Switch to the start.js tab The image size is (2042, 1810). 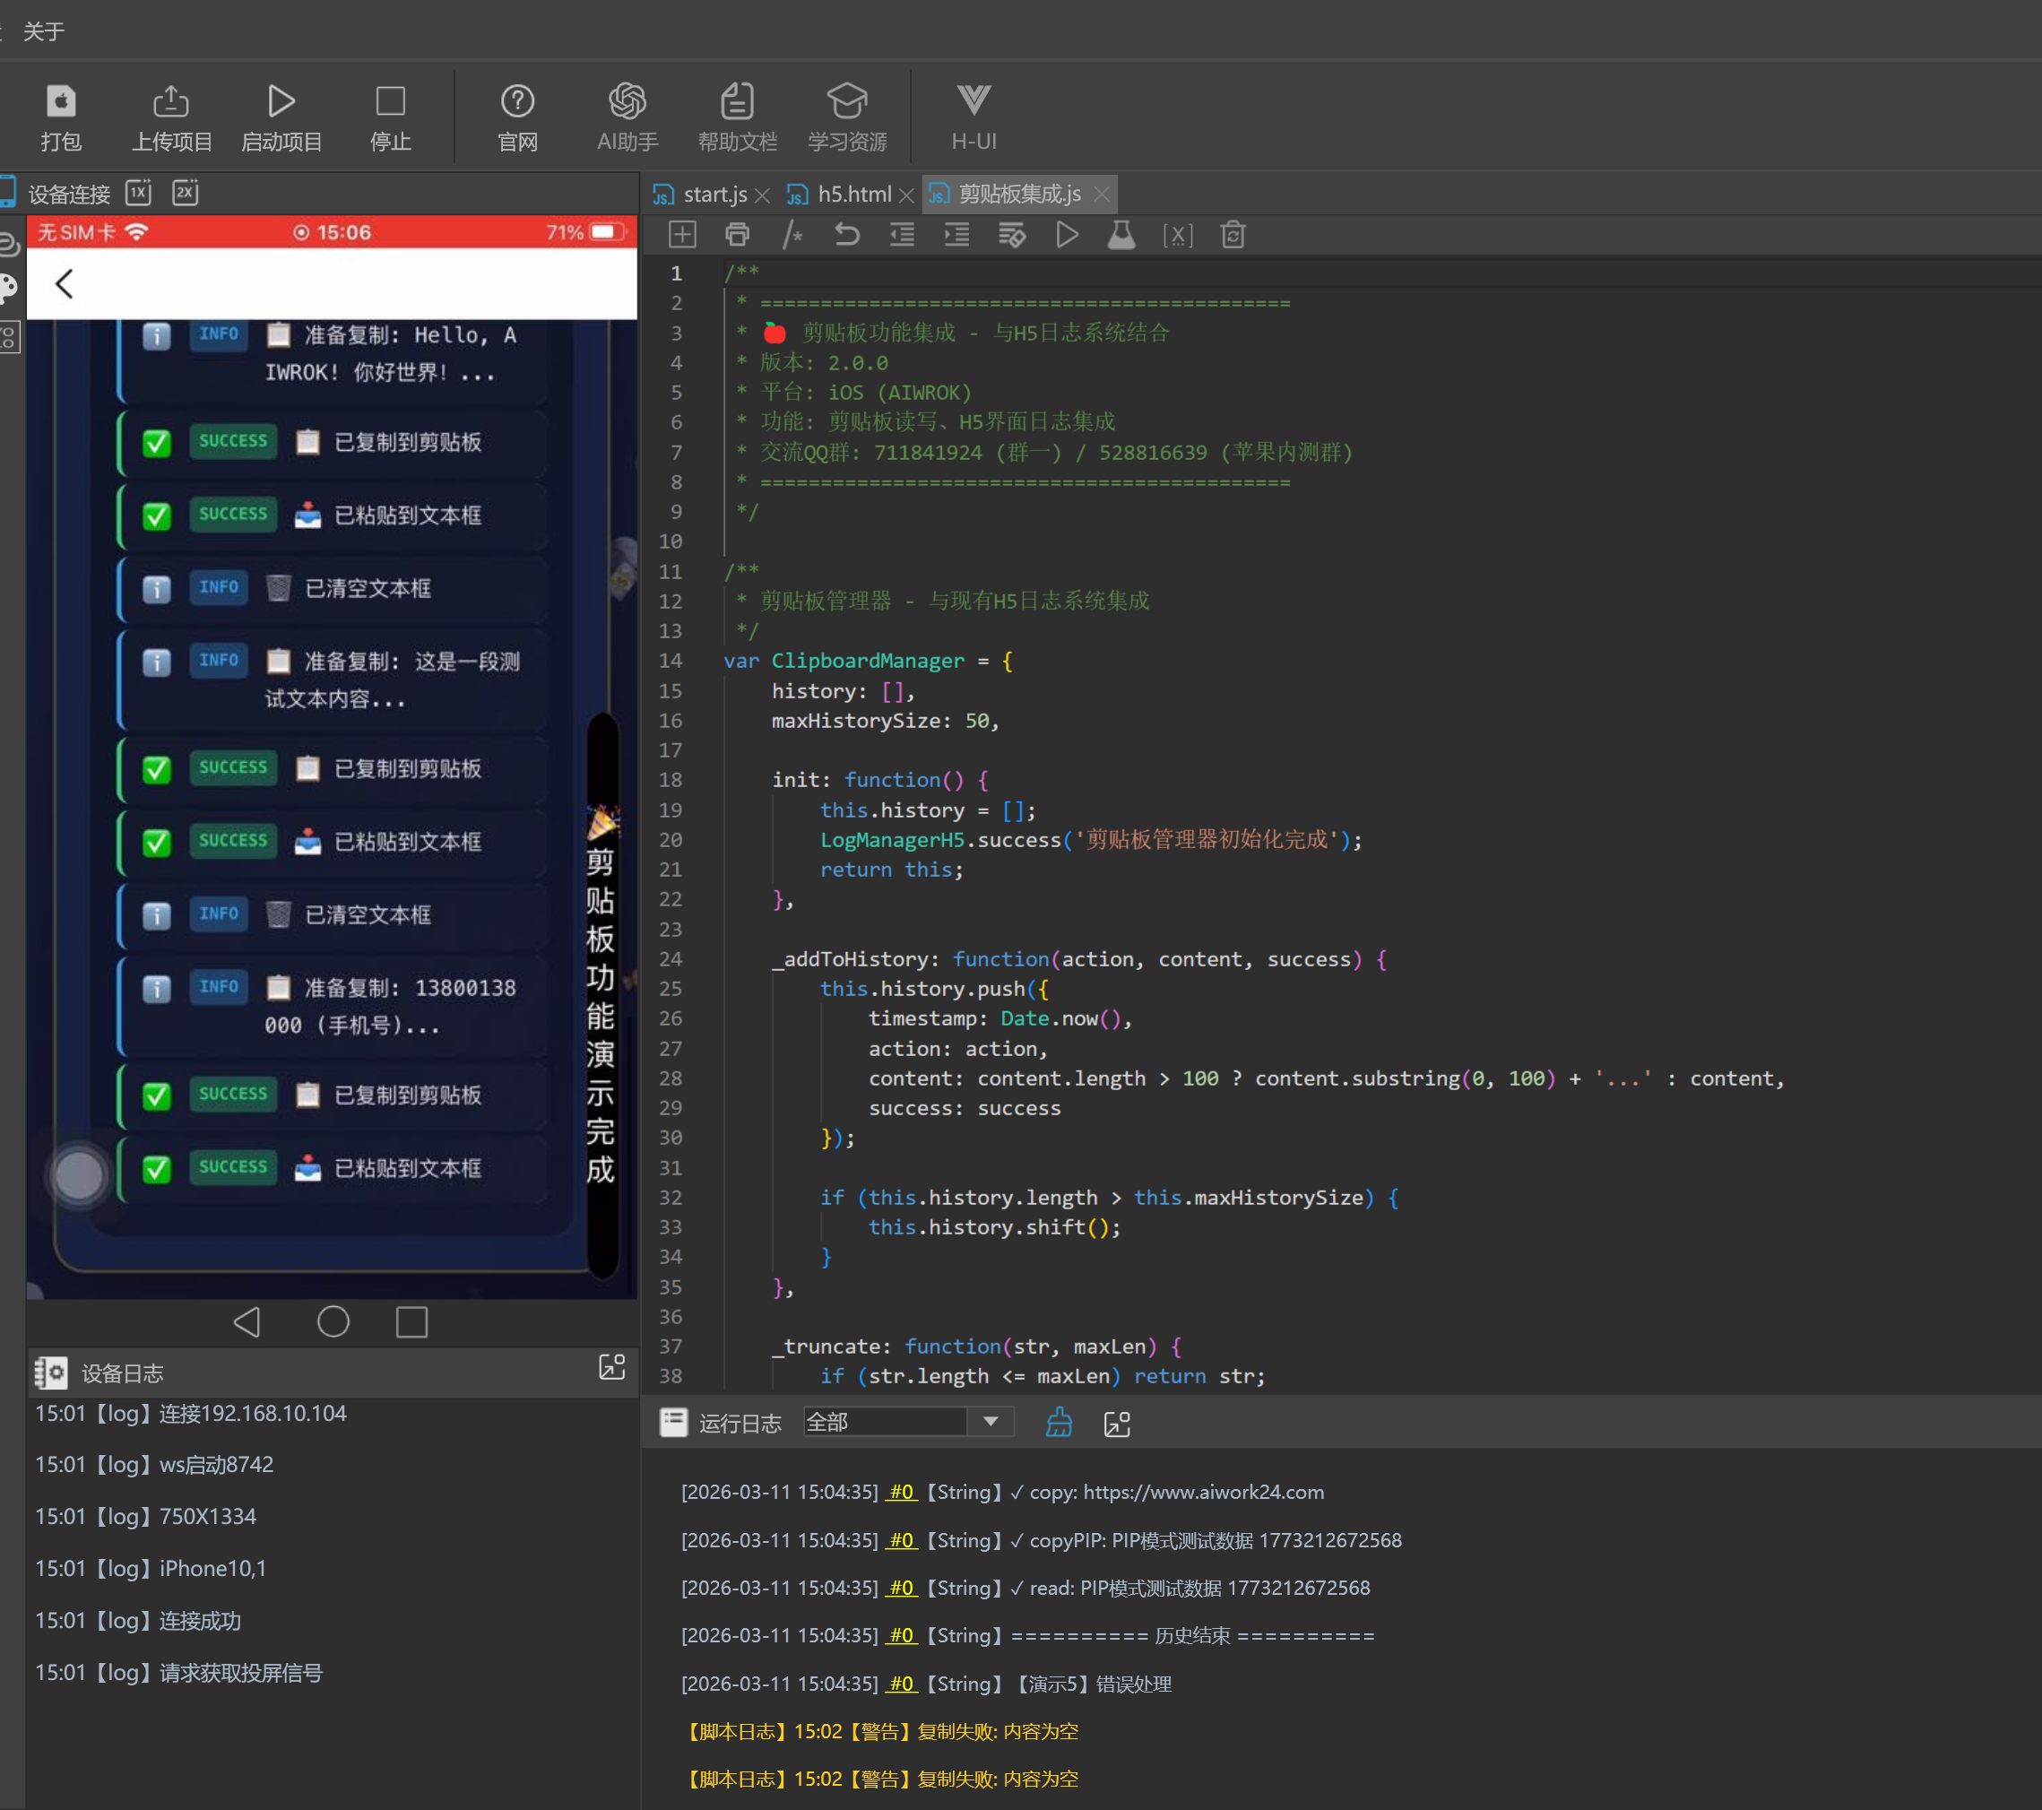(x=714, y=194)
